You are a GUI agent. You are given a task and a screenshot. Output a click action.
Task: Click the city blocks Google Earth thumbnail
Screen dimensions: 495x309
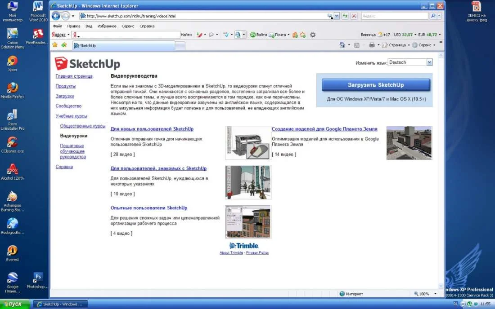point(409,143)
